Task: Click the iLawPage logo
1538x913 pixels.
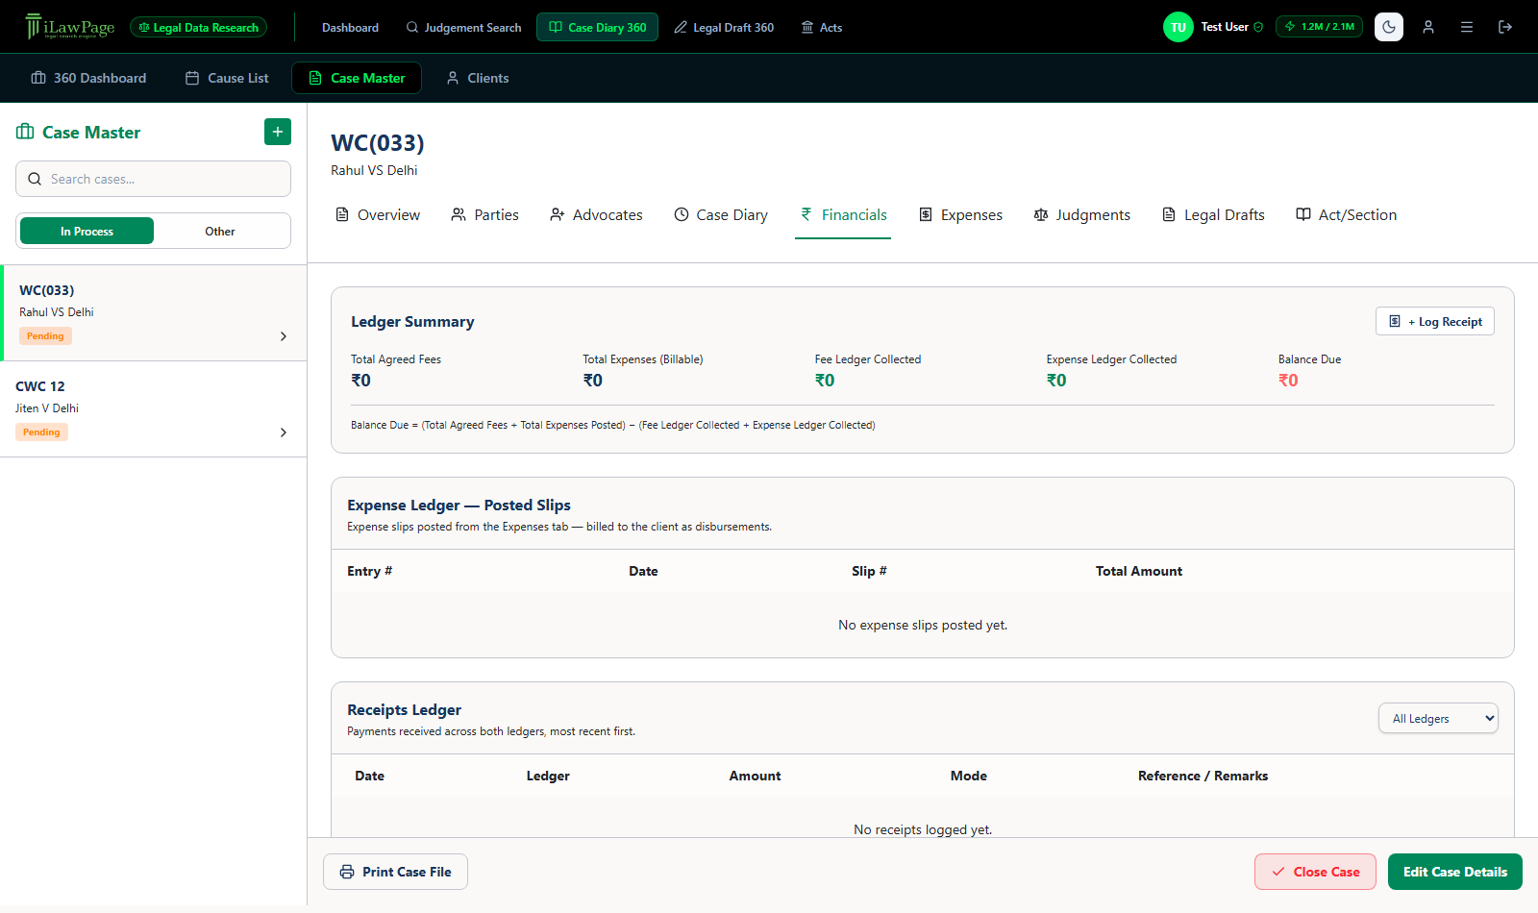Action: coord(69,27)
